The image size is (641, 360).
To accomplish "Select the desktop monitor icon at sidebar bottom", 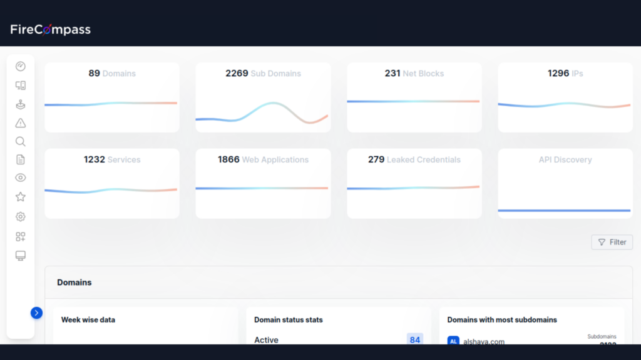I will pyautogui.click(x=20, y=255).
